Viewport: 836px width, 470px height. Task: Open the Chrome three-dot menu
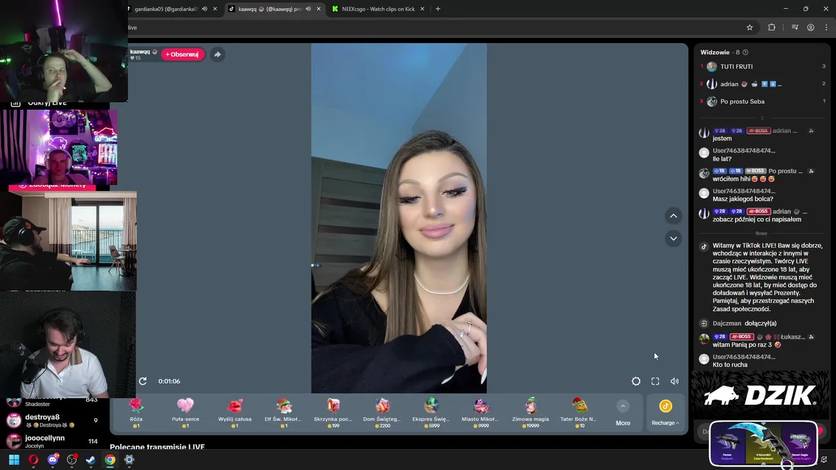[826, 27]
